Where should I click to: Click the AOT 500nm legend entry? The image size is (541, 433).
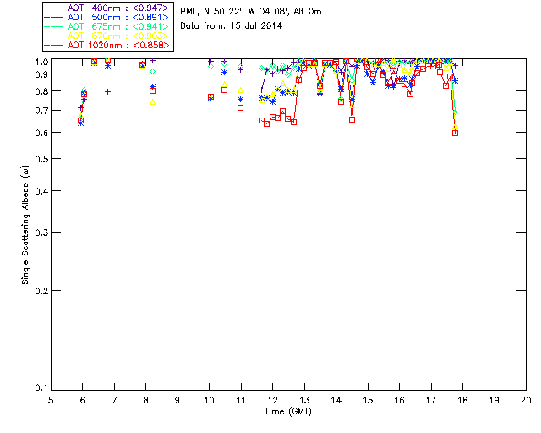coord(107,17)
